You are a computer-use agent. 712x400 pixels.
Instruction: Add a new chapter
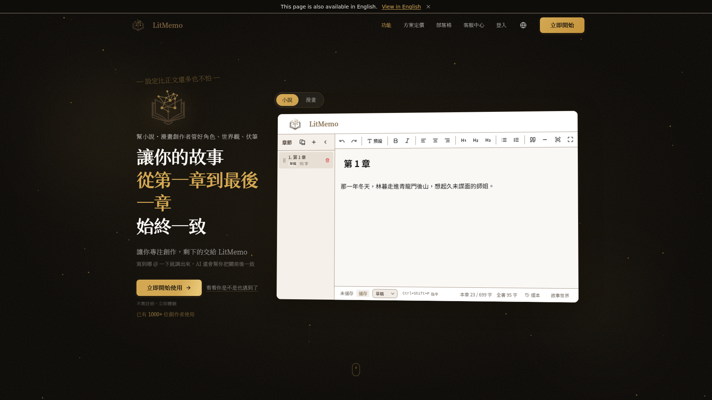tap(314, 142)
